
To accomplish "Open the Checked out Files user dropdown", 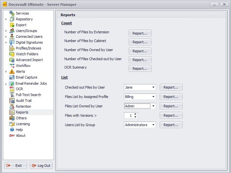I will (x=153, y=87).
